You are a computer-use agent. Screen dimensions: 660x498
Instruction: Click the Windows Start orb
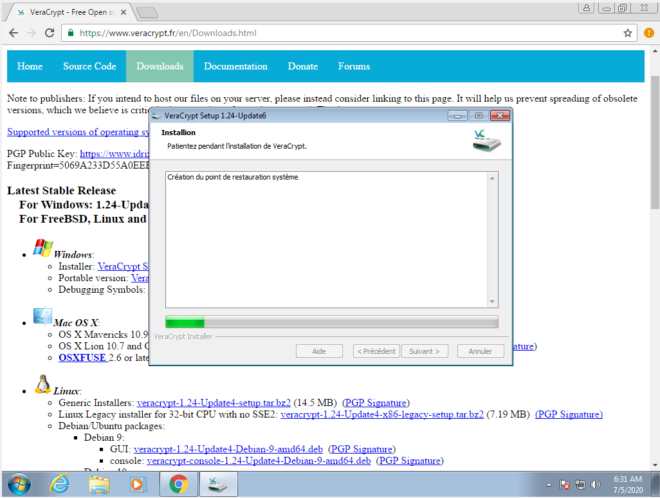coord(19,484)
